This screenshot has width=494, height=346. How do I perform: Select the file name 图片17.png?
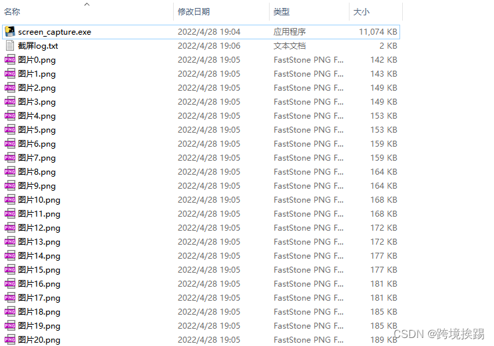[39, 298]
